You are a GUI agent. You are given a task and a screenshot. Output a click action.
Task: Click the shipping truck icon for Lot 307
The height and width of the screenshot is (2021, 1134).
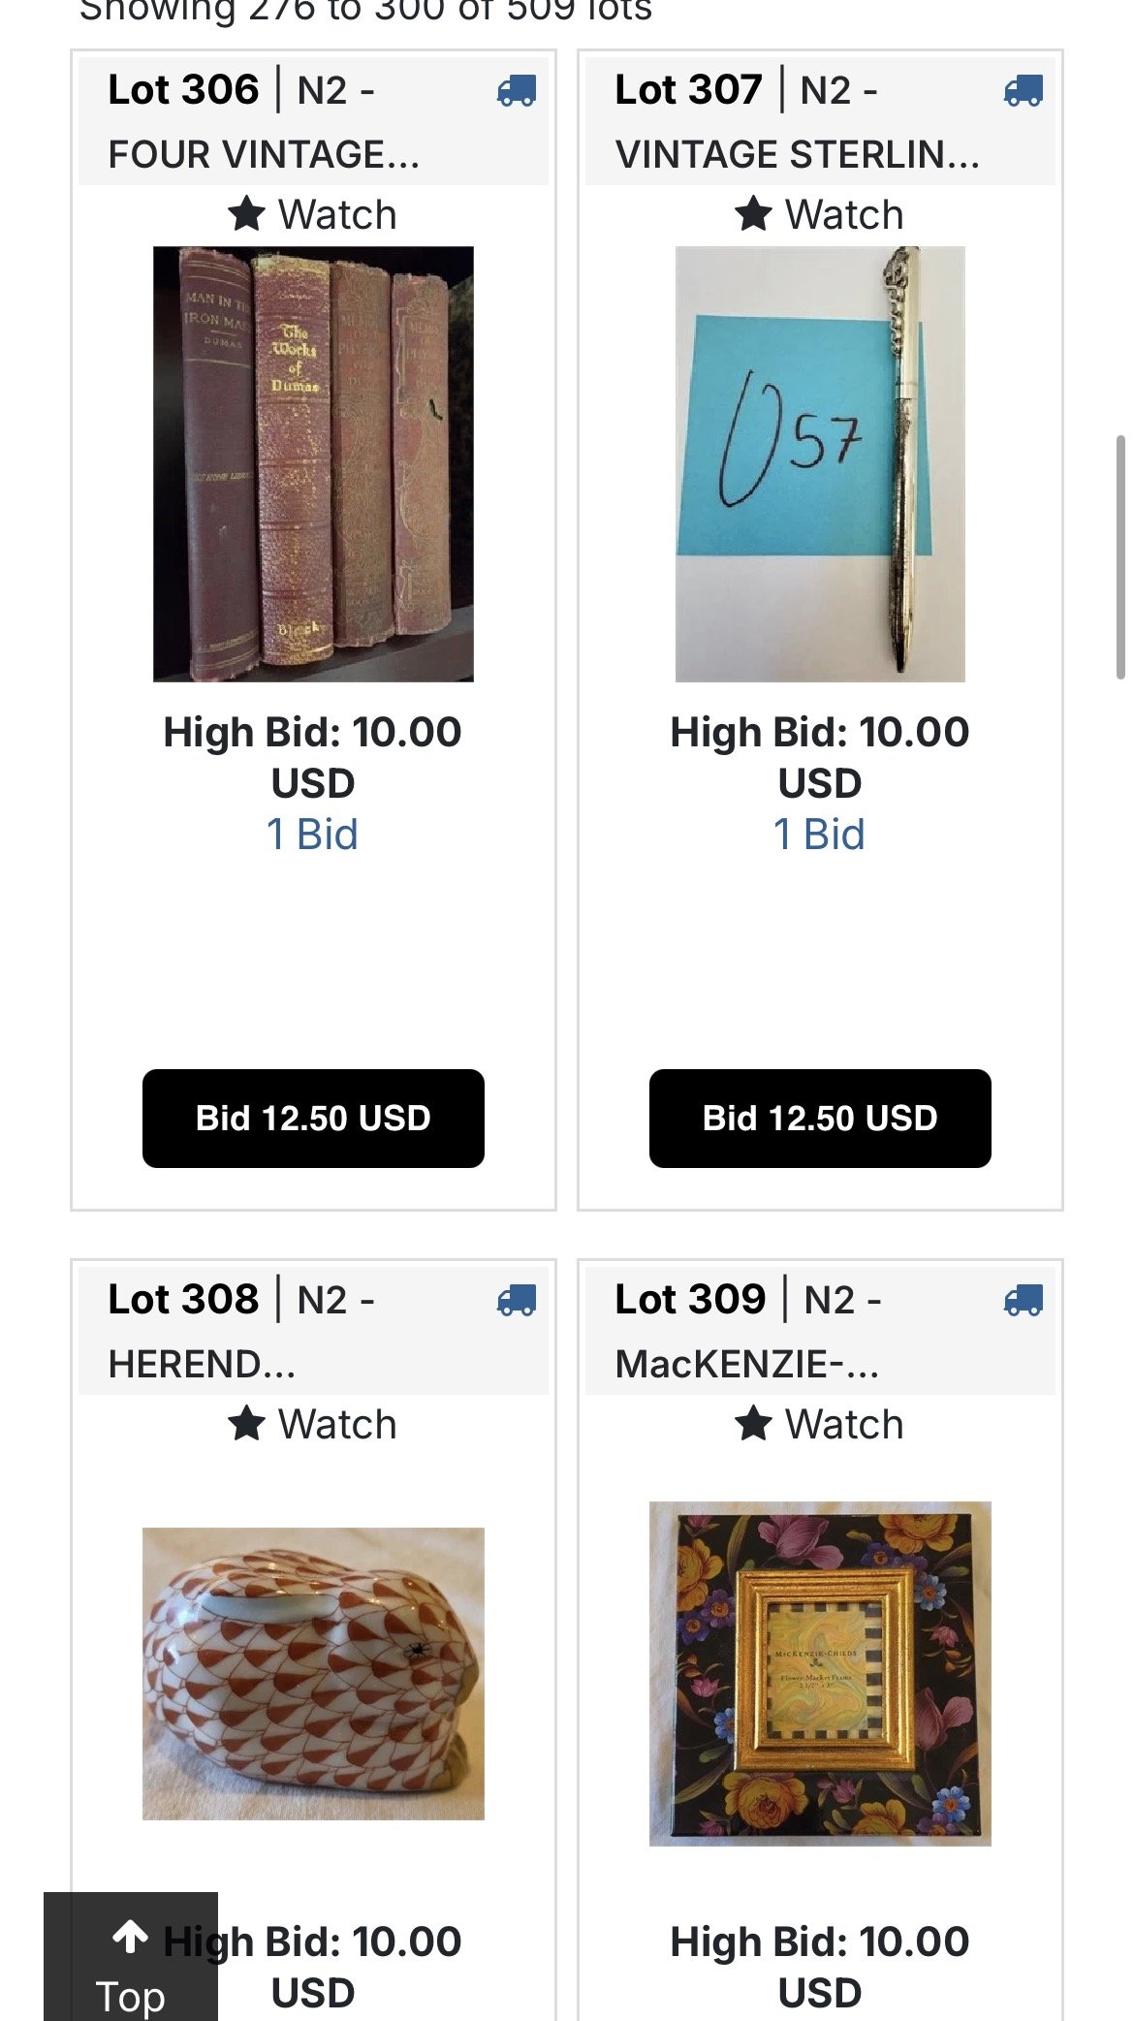point(1024,91)
